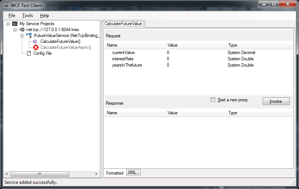This screenshot has height=189, width=299.
Task: Open the Help menu
Action: 44,16
